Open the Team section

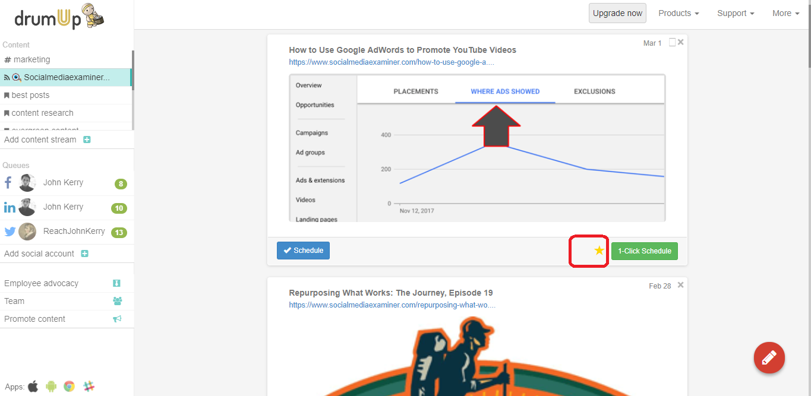[14, 301]
